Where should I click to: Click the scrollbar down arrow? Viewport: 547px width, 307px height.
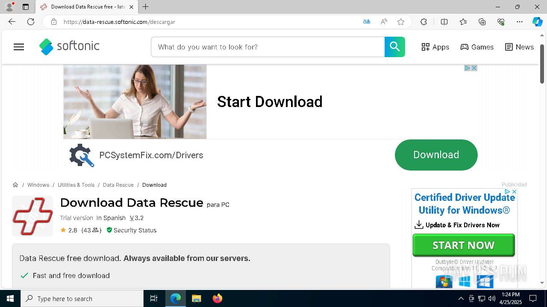pos(542,283)
